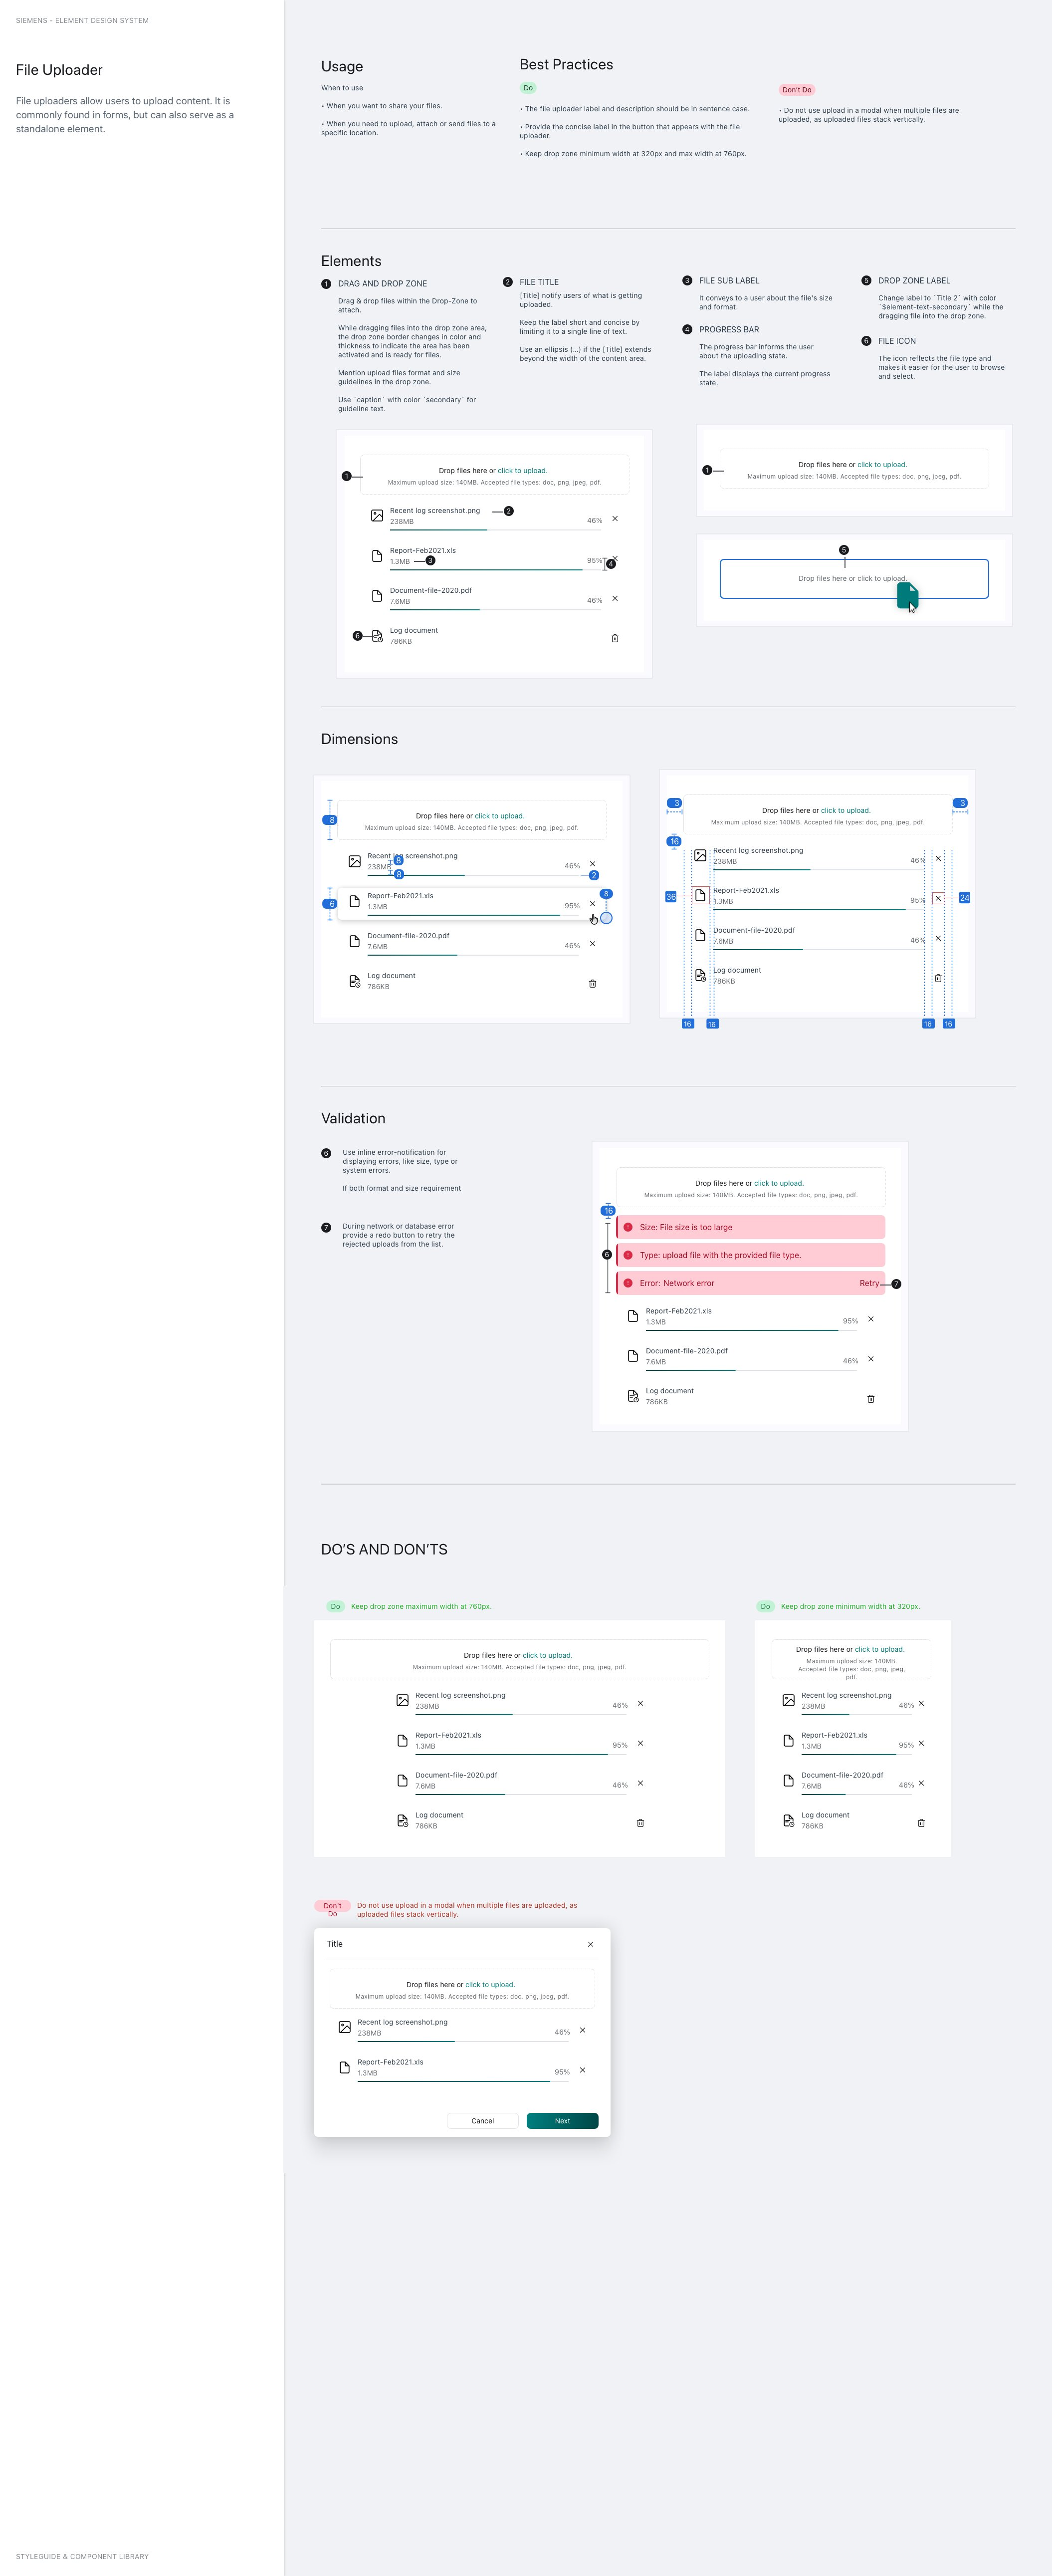Click Recent log screenshot.png progress bar in the modal
The width and height of the screenshot is (1052, 2576).
(x=464, y=2040)
